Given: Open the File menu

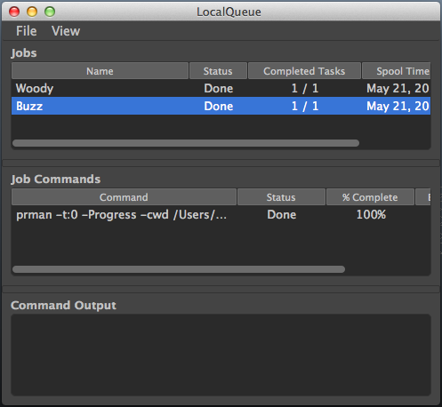Looking at the screenshot, I should click(x=27, y=31).
